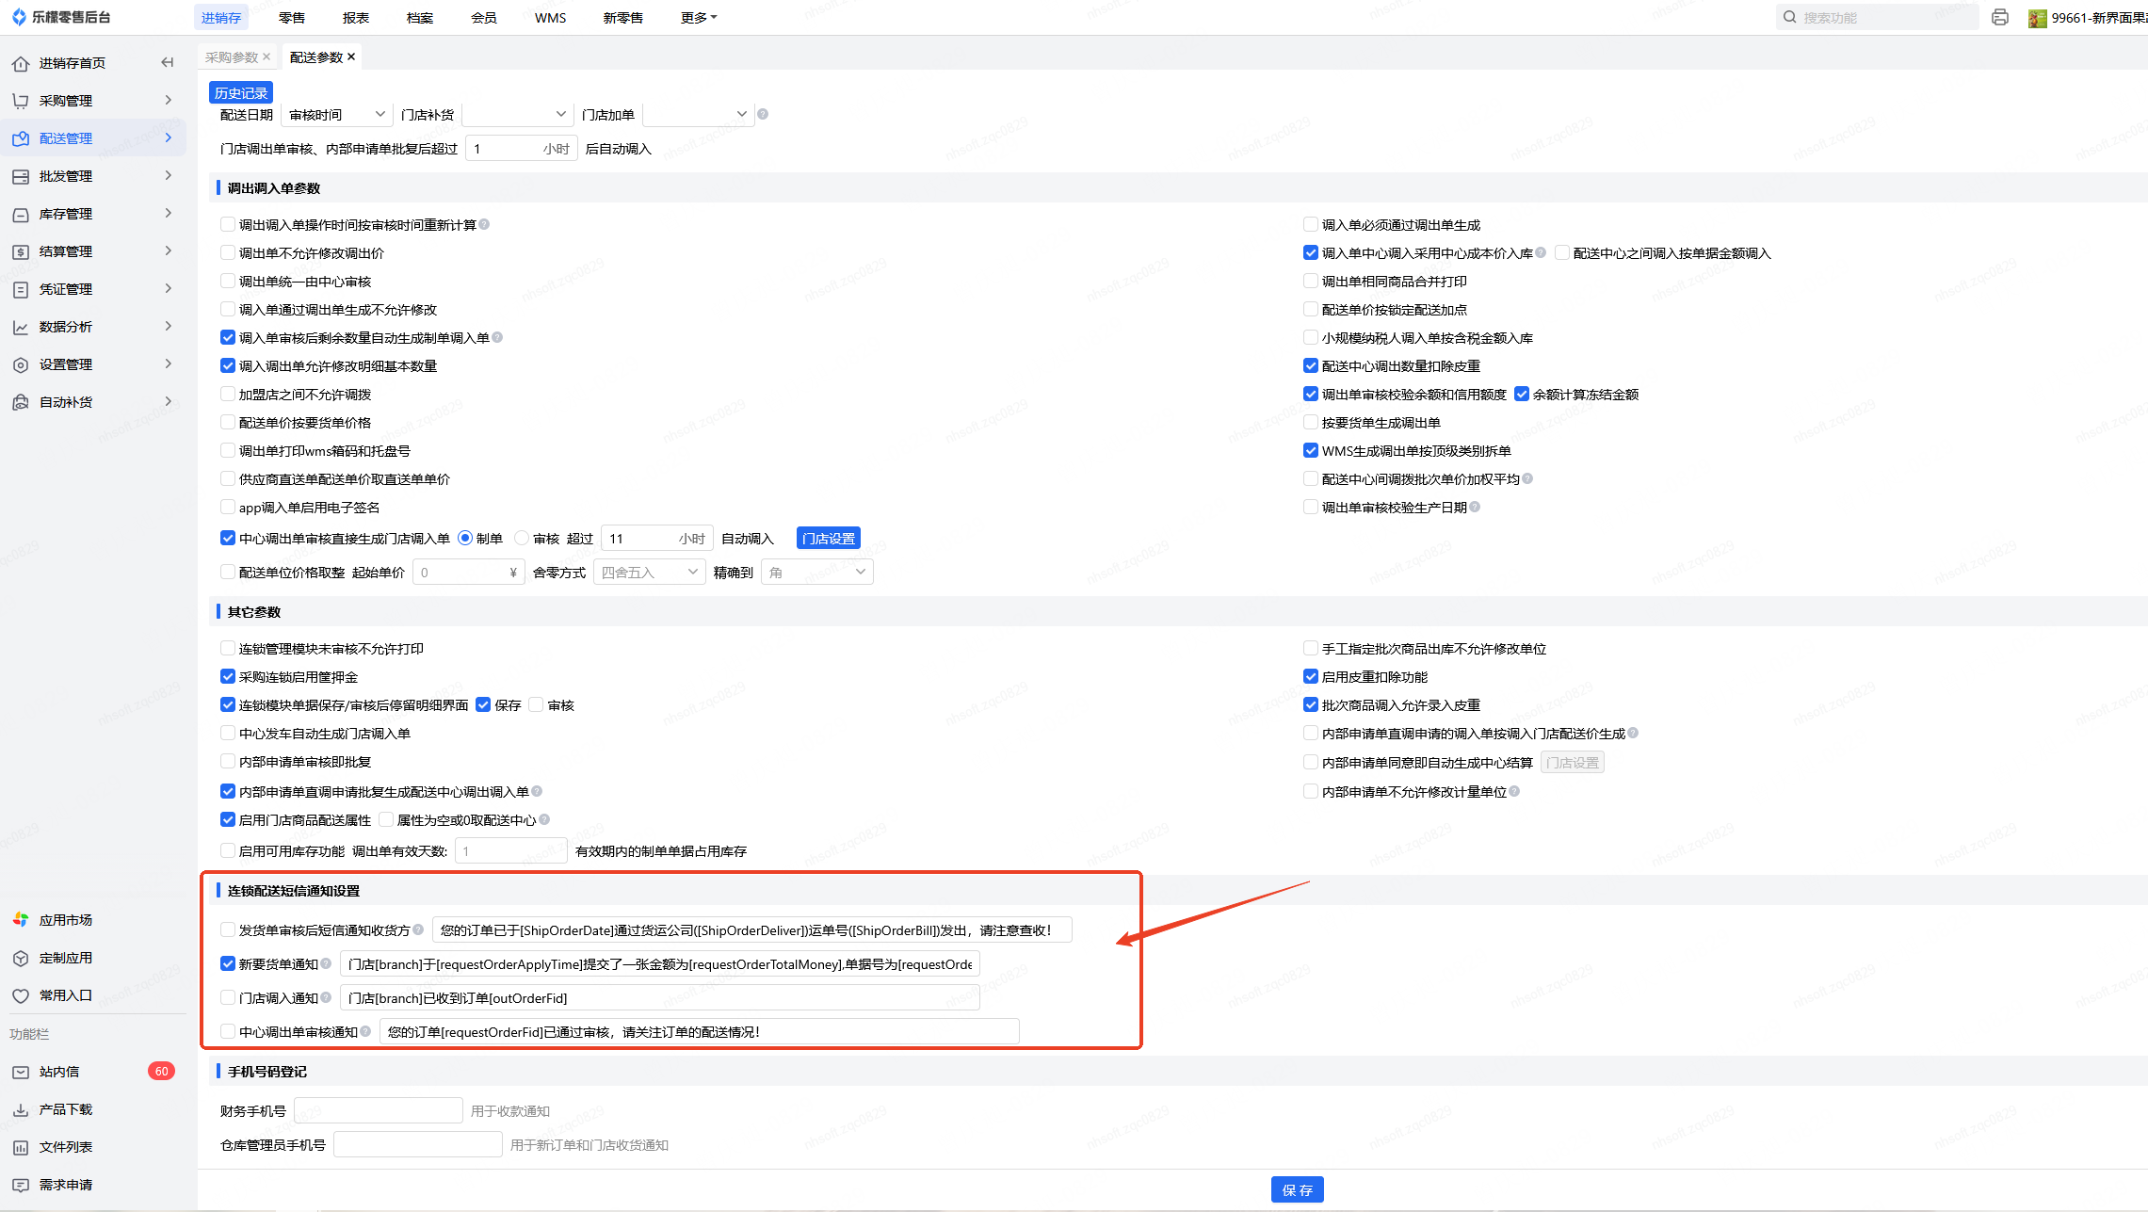The width and height of the screenshot is (2148, 1212).
Task: Enable the 调出单不允许修改调出价 checkbox
Action: pyautogui.click(x=228, y=253)
